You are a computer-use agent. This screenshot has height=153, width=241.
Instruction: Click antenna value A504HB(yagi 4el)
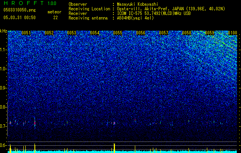point(135,18)
